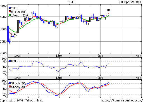Click the tall white candlestick at 10am
The width and height of the screenshot is (143, 102).
(x=18, y=27)
